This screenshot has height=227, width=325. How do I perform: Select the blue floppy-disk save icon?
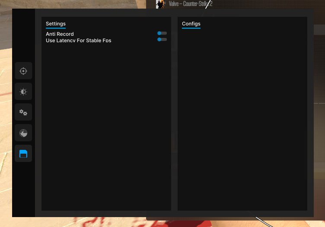(23, 154)
